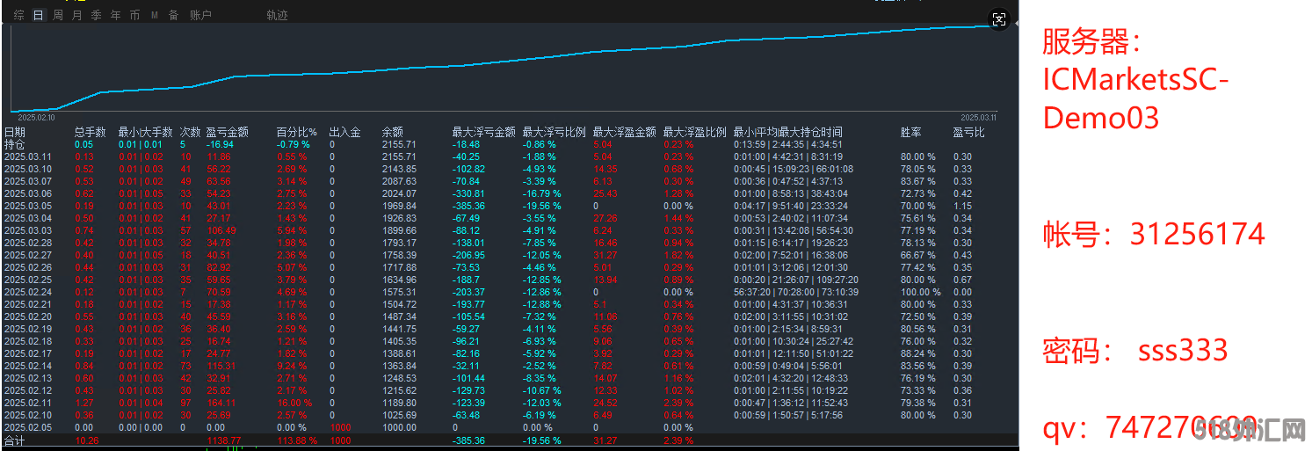The height and width of the screenshot is (451, 1312).
Task: Select the 日 daily tab
Action: click(x=38, y=15)
